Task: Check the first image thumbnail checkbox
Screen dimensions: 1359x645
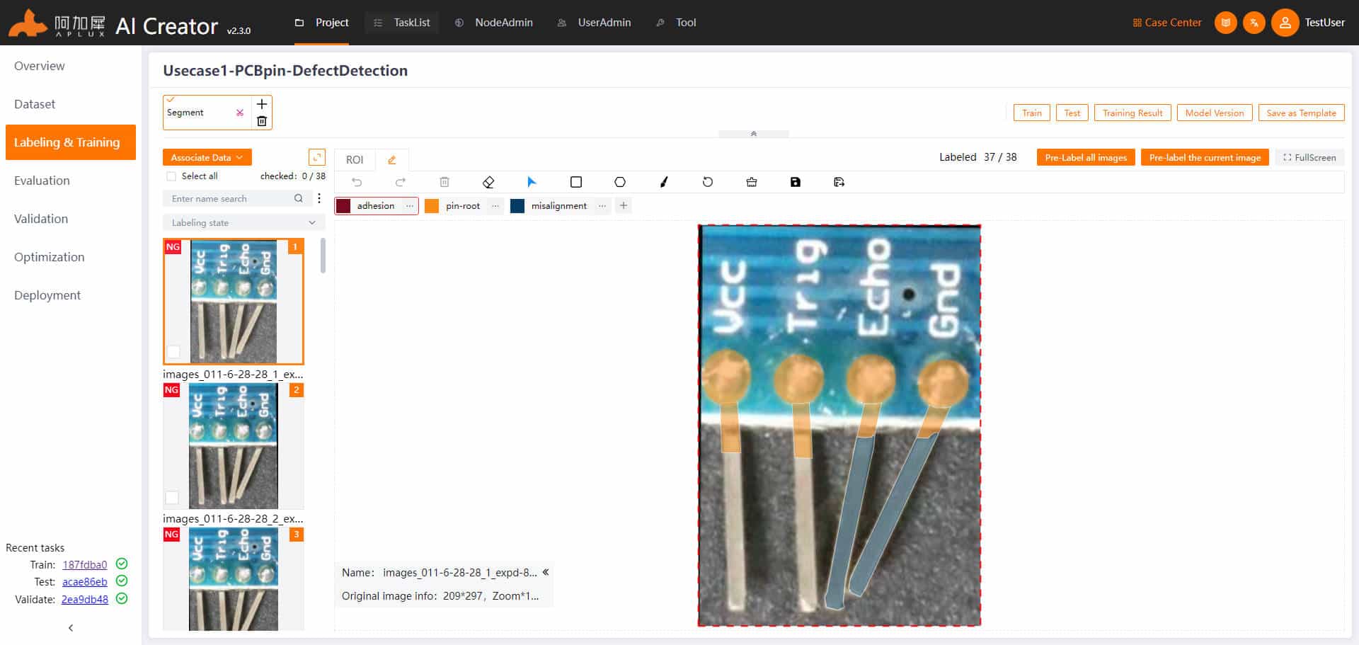Action: (173, 352)
